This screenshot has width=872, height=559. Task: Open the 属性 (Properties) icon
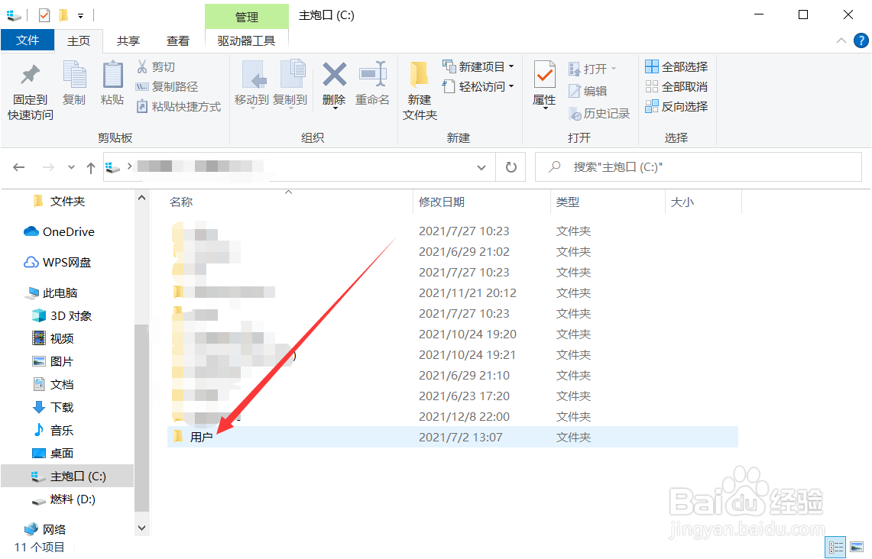[544, 86]
